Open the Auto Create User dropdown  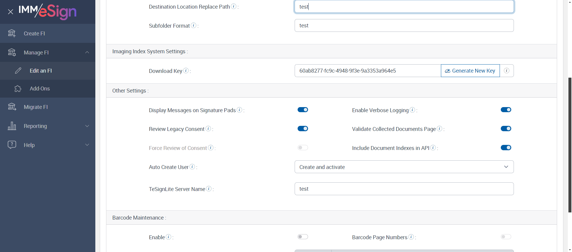pos(404,167)
